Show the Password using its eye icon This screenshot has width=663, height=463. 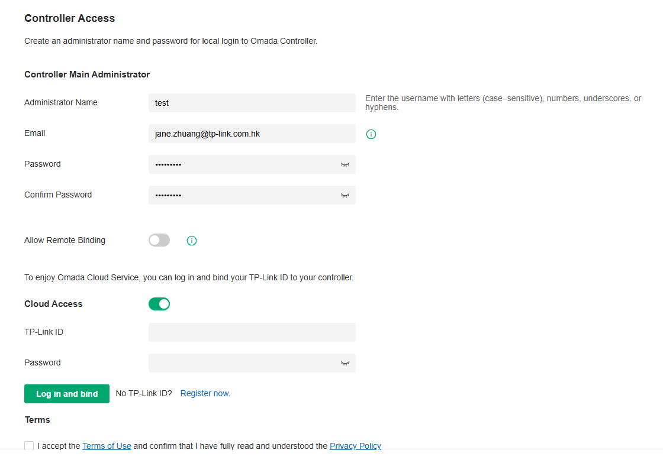click(345, 164)
